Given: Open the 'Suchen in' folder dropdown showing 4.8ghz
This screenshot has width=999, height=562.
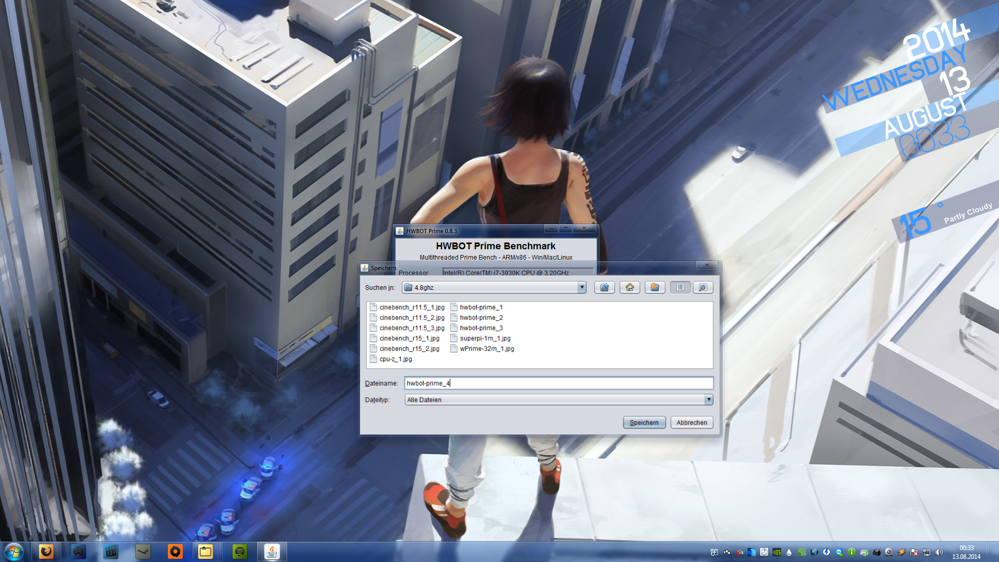Looking at the screenshot, I should [494, 287].
